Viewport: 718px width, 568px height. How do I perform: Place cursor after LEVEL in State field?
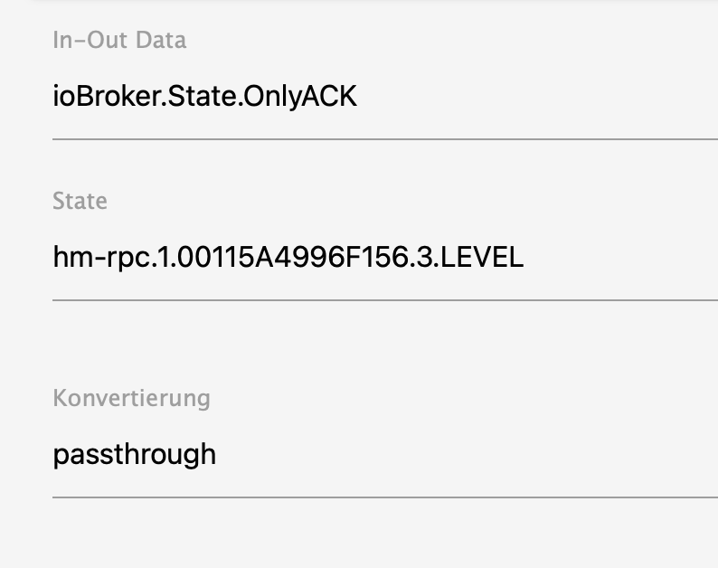(x=525, y=258)
